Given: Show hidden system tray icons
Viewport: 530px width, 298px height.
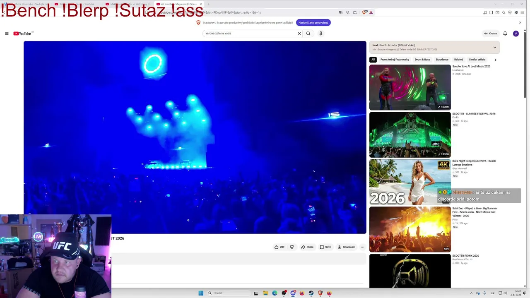Looking at the screenshot, I should point(471,293).
